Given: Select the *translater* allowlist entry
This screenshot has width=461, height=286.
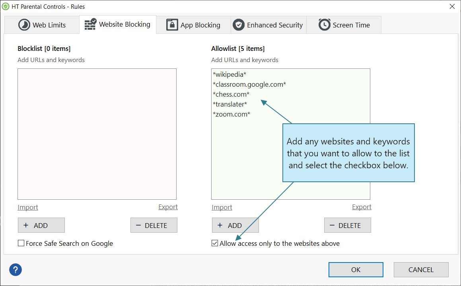Looking at the screenshot, I should click(x=230, y=104).
